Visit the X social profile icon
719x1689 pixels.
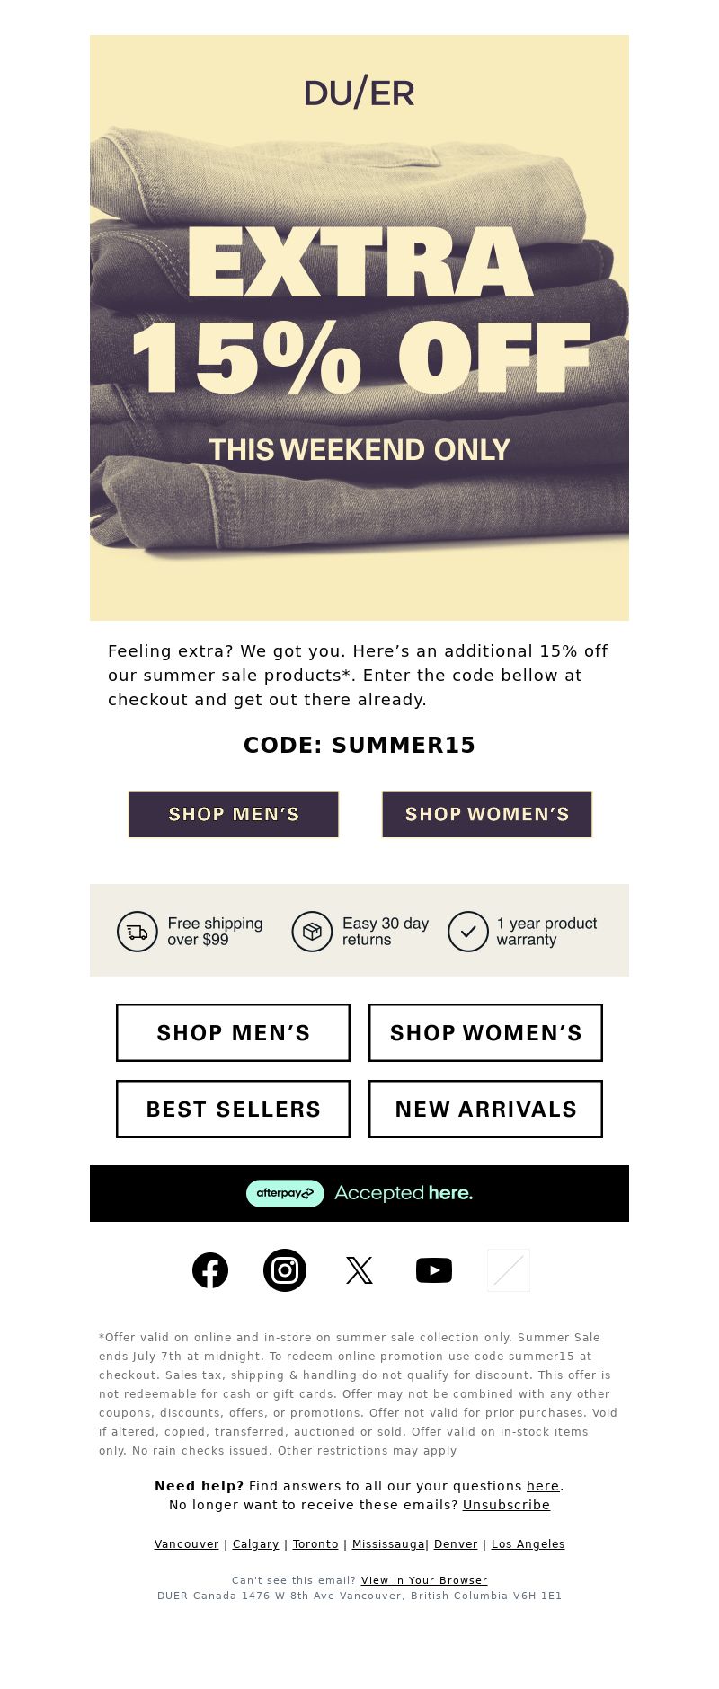coord(359,1270)
